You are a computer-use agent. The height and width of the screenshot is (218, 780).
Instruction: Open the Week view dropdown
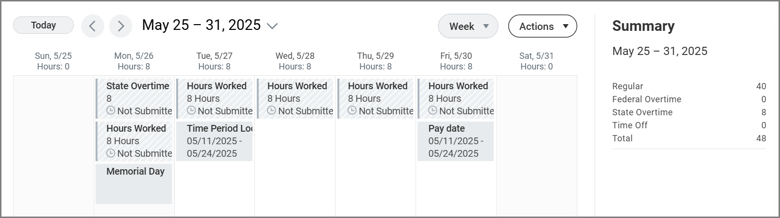468,26
